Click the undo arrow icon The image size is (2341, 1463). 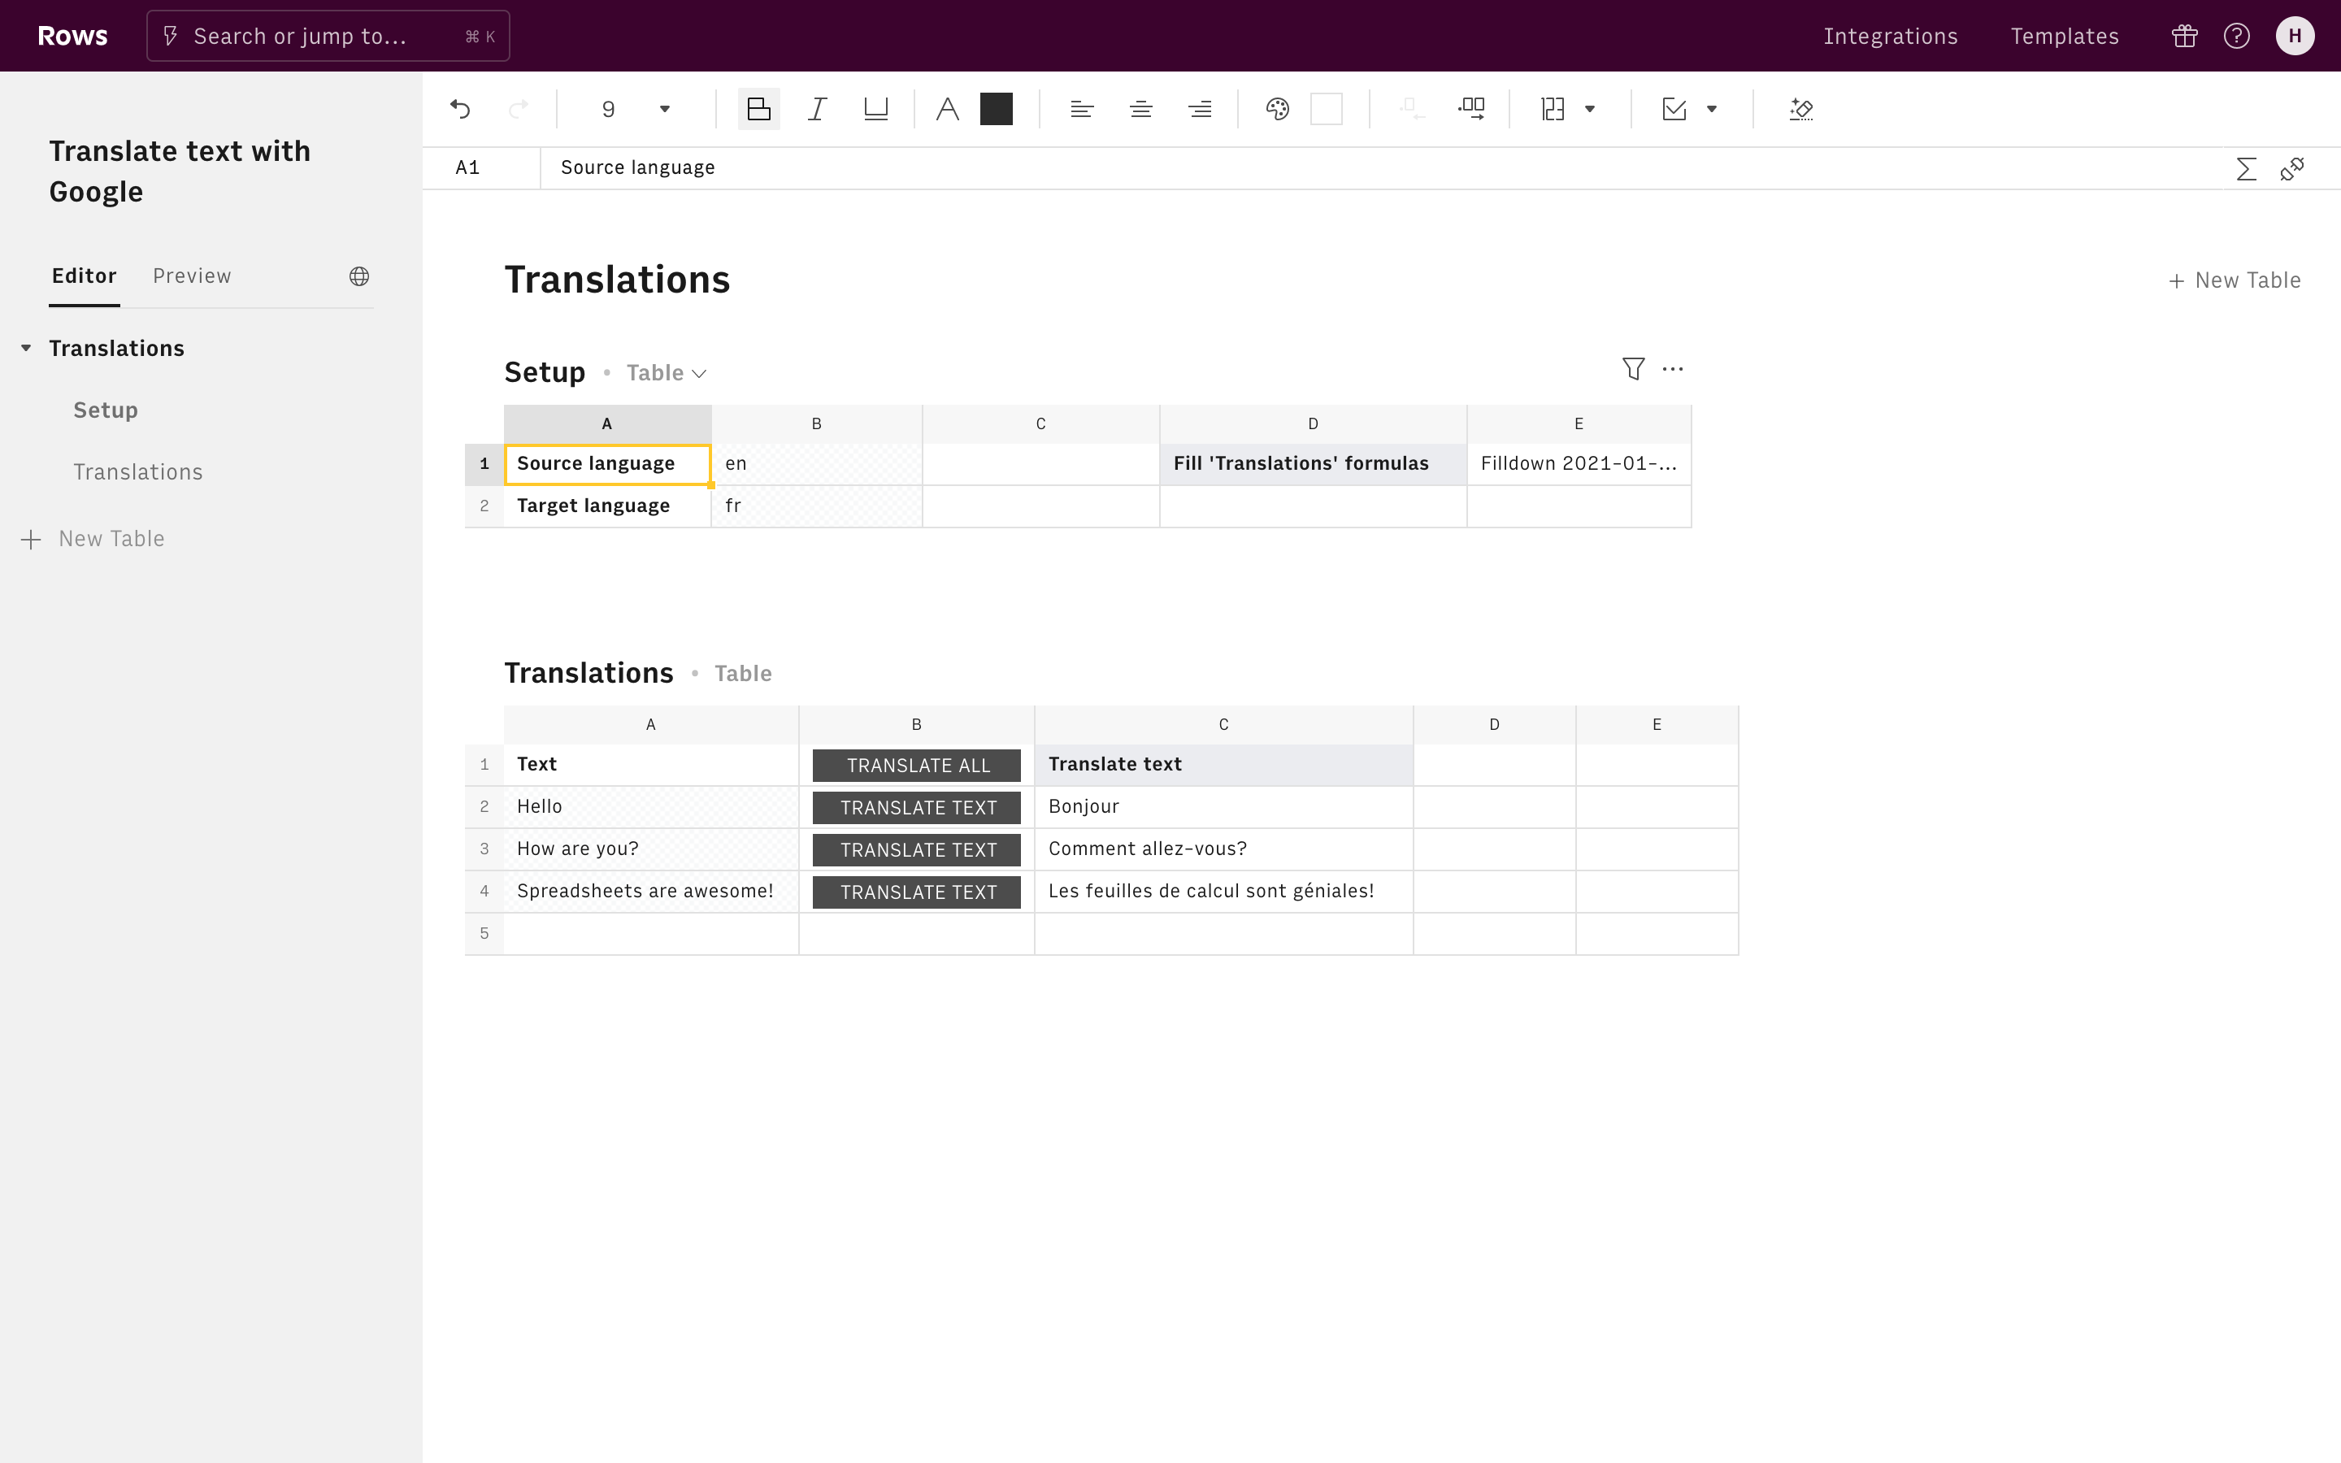460,110
